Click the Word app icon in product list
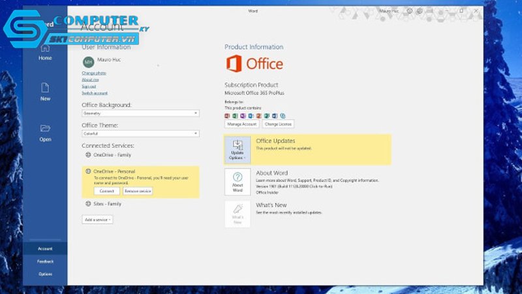Viewport: 522px width, 294px height. [275, 116]
